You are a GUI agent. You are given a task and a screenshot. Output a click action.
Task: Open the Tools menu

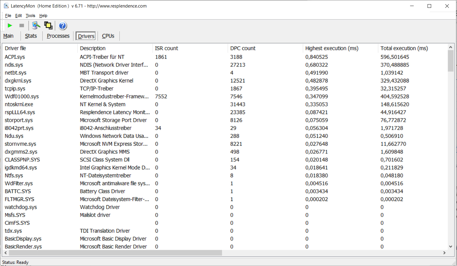pos(30,16)
